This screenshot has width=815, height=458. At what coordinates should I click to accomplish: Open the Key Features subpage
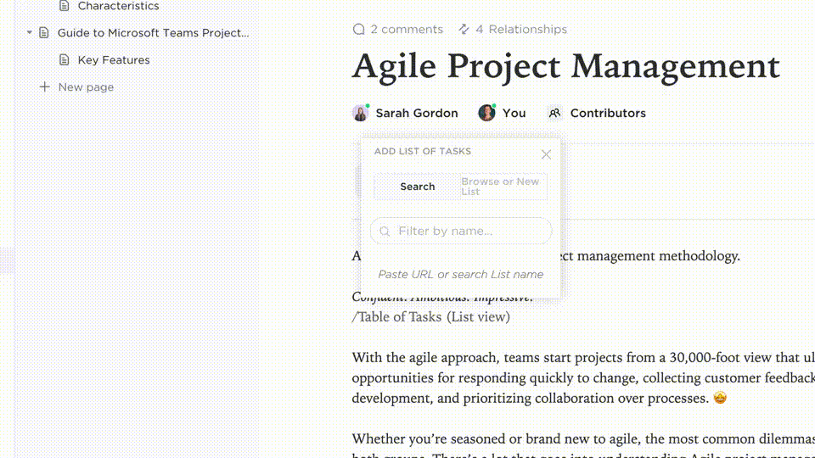[114, 60]
